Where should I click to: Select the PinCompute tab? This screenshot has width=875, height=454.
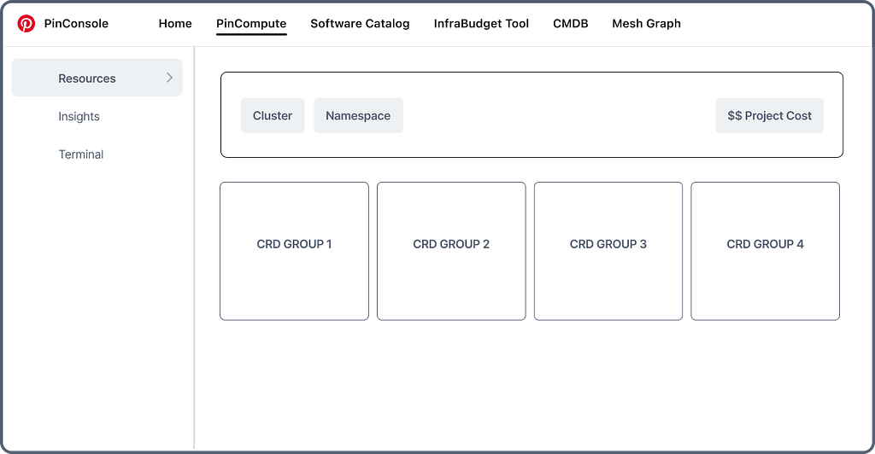[251, 23]
